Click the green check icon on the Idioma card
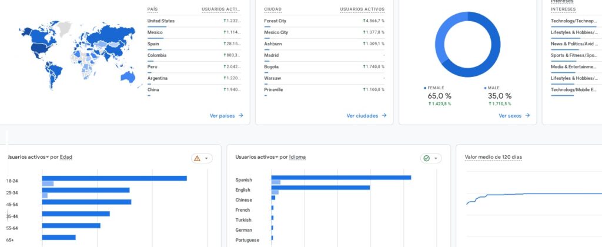The height and width of the screenshot is (247, 602). tap(426, 158)
